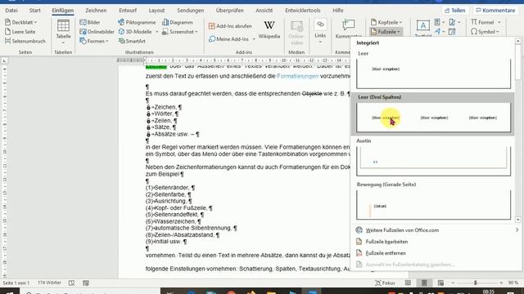524x294 pixels.
Task: Open the spelling check status icon
Action: point(71,283)
